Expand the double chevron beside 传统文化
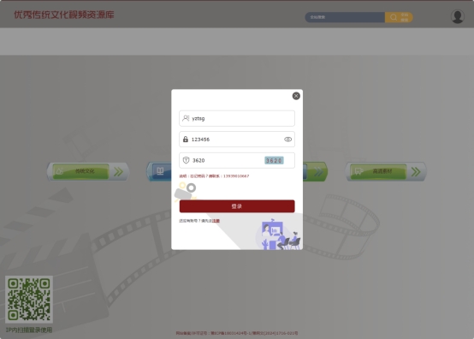Screen dimensions: 474x339 118,172
